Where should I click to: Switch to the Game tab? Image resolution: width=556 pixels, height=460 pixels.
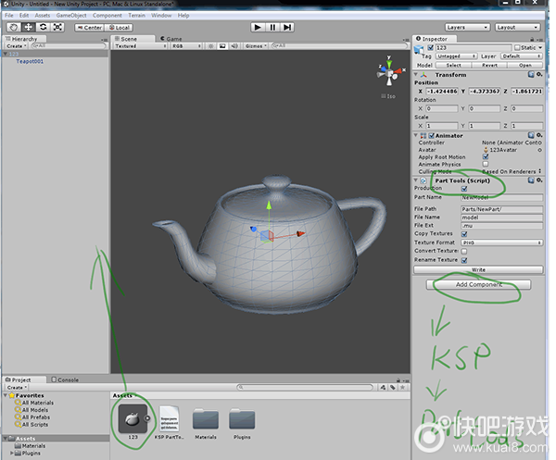(x=171, y=39)
